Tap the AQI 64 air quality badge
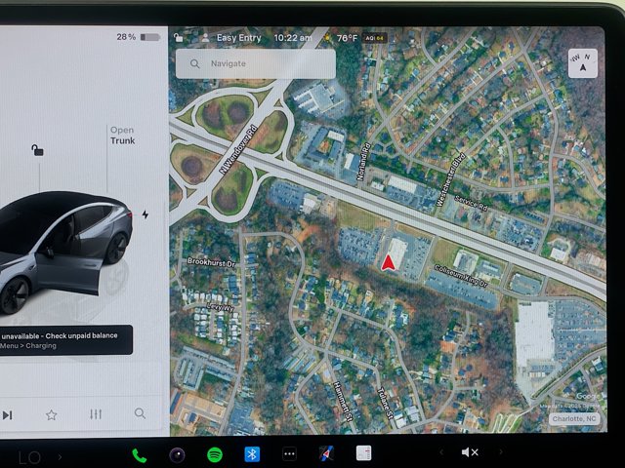 pos(374,38)
